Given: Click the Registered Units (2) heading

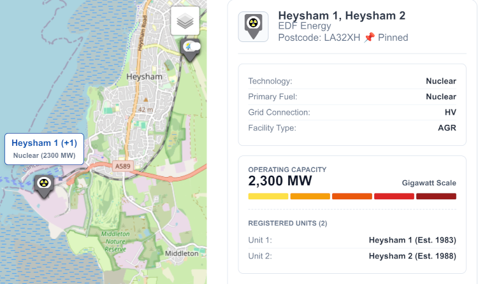Looking at the screenshot, I should click(287, 223).
